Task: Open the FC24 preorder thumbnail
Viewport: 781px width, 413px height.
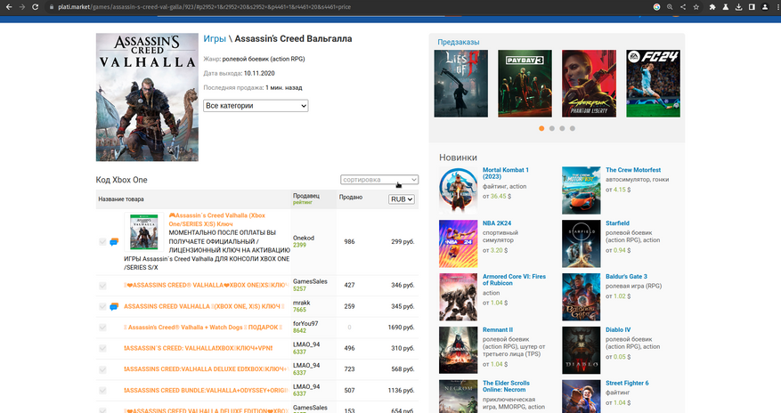Action: (653, 84)
